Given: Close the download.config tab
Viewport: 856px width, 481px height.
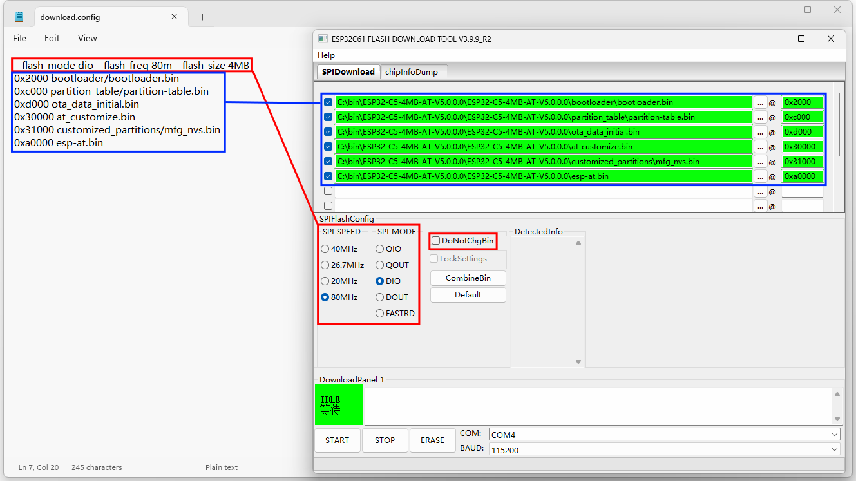Looking at the screenshot, I should (175, 17).
